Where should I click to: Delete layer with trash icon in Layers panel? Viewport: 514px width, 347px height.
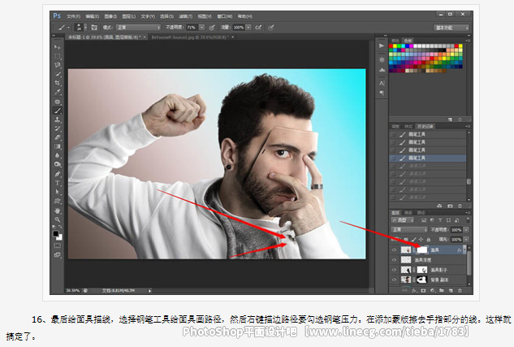460,291
